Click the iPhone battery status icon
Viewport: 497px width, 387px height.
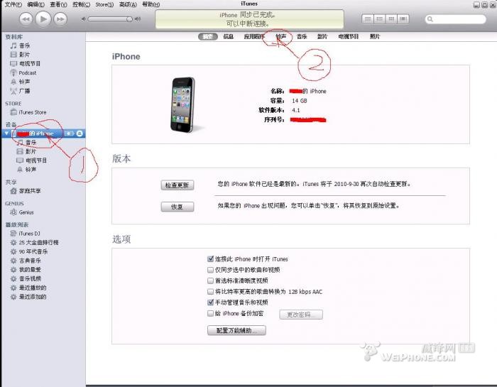(x=69, y=133)
